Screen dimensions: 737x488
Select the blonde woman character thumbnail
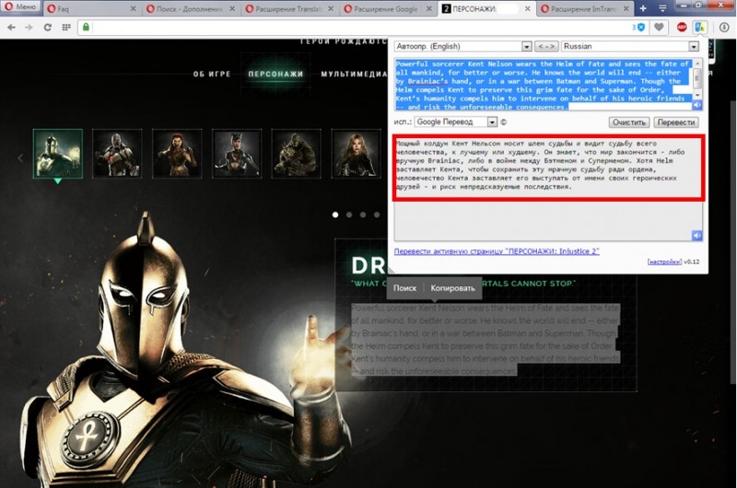[356, 154]
